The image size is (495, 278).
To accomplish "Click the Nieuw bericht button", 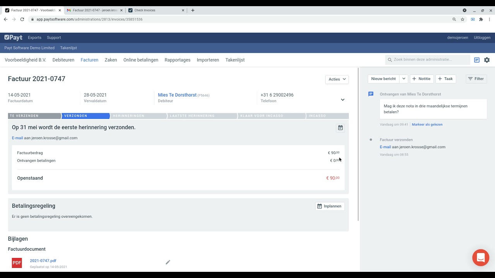I will (383, 79).
